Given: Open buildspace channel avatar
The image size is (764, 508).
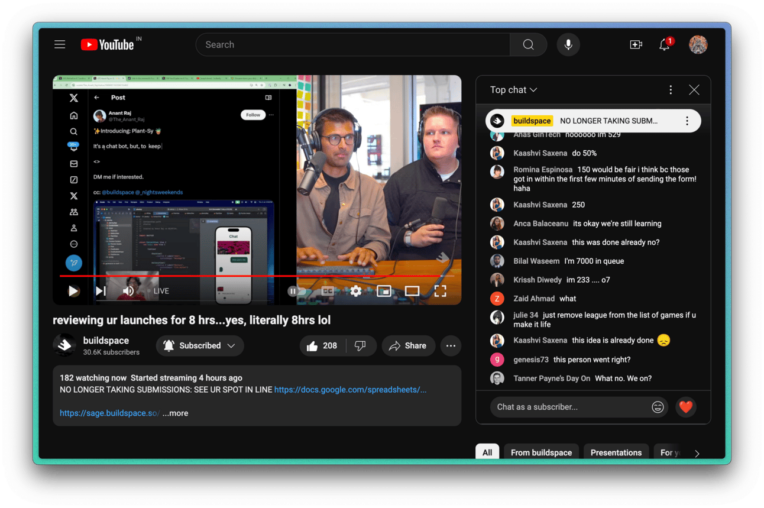Looking at the screenshot, I should (x=64, y=345).
